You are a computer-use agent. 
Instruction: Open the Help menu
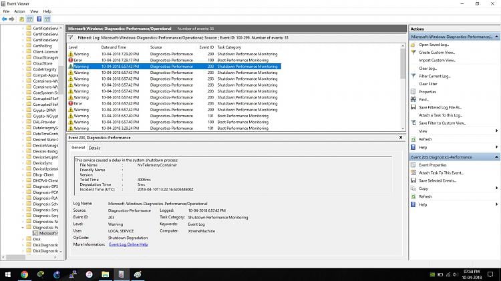pos(47,11)
